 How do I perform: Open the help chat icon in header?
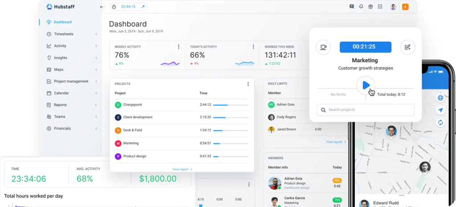click(x=352, y=7)
